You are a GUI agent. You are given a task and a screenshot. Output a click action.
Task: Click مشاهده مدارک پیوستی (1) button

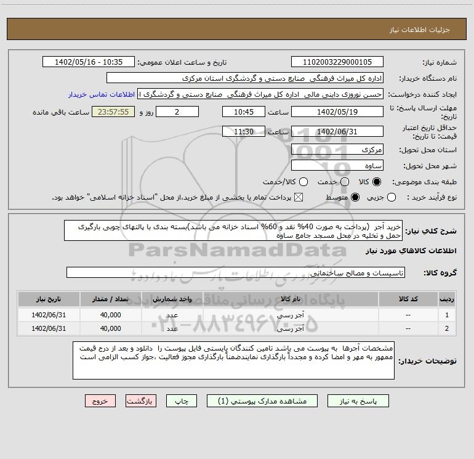pyautogui.click(x=262, y=401)
